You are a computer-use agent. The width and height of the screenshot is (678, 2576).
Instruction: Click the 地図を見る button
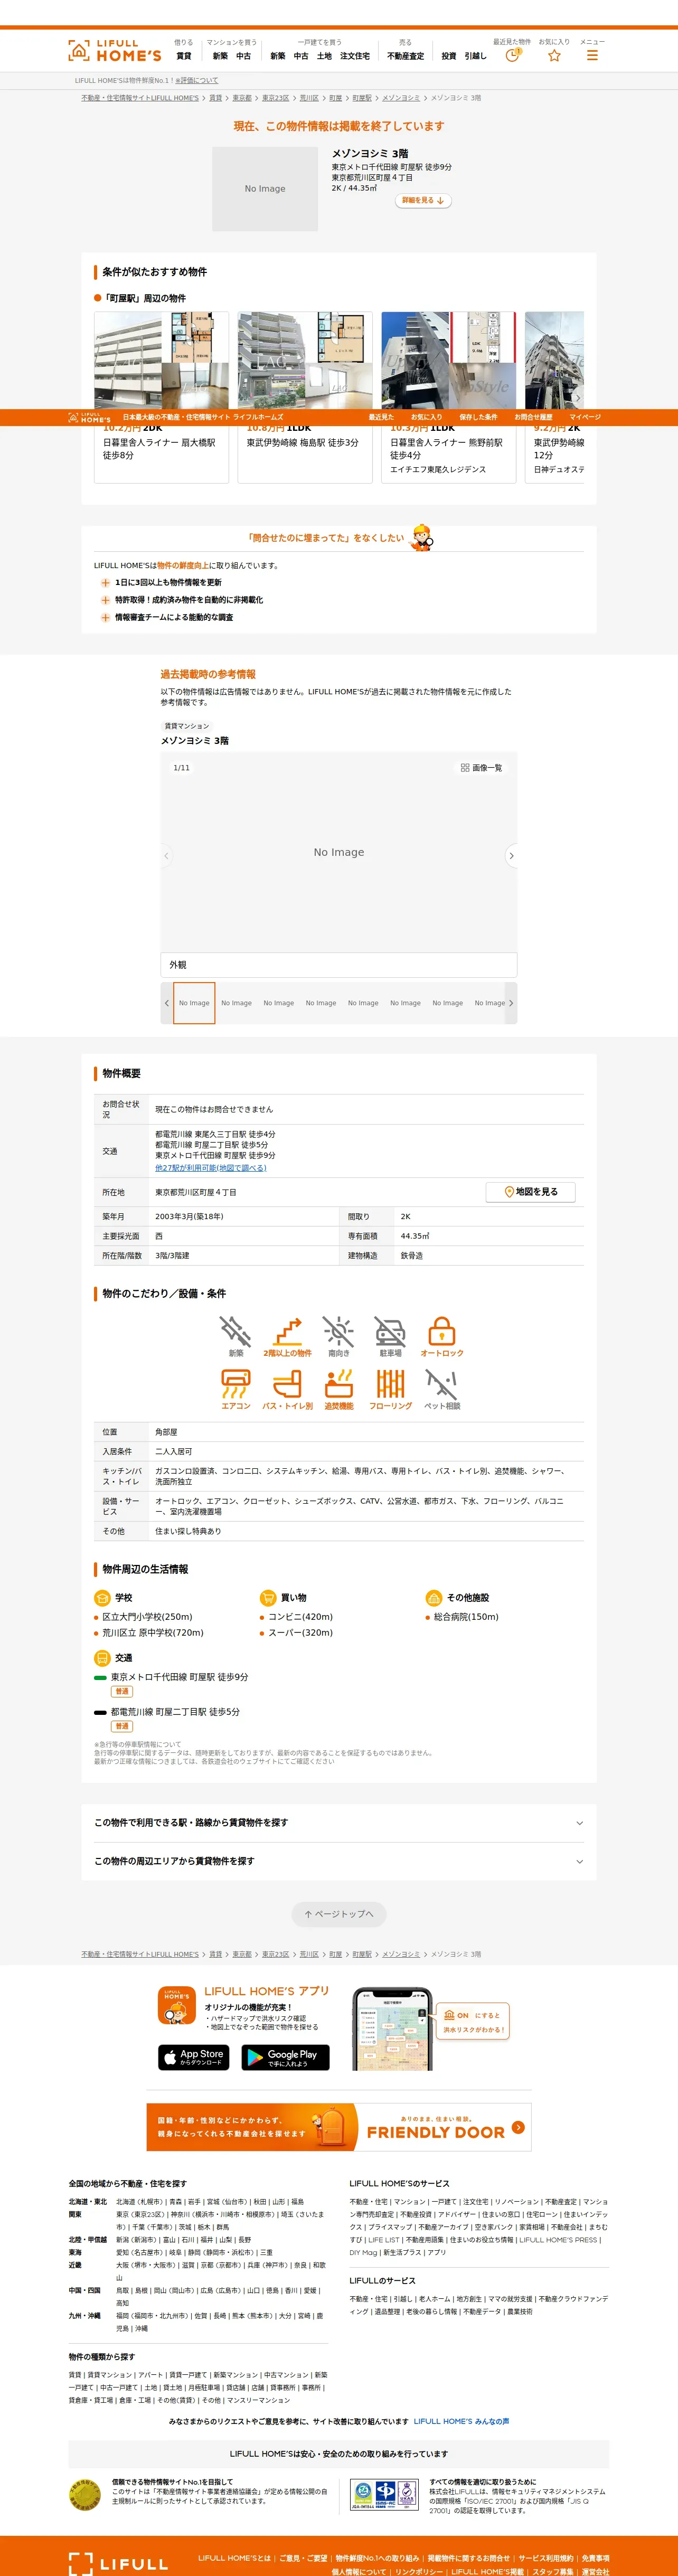click(530, 1192)
